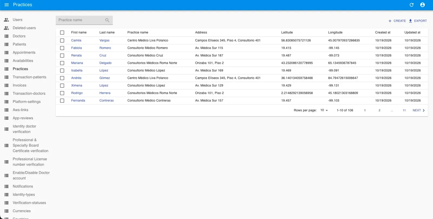Screen dimensions: 433x219
Task: Open Transaction-doctors in the sidebar
Action: coord(29,93)
